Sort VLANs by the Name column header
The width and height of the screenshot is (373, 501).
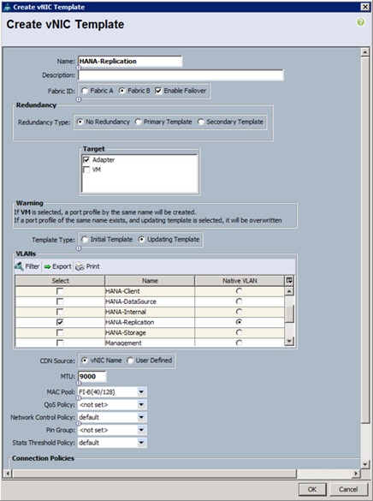[x=150, y=281]
